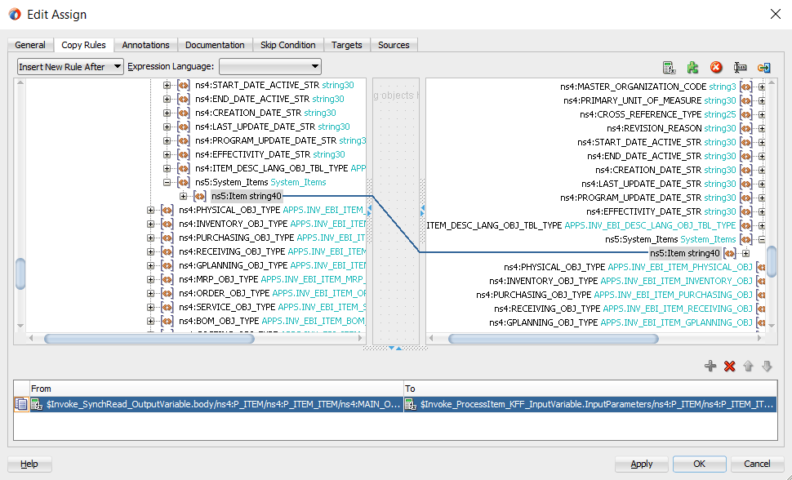Open the Expression Language combo box
Image resolution: width=792 pixels, height=480 pixels.
[270, 67]
